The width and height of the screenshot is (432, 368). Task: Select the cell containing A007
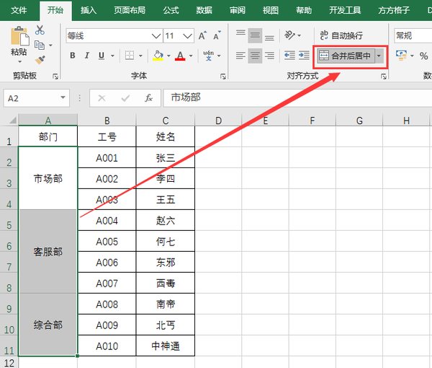[107, 284]
